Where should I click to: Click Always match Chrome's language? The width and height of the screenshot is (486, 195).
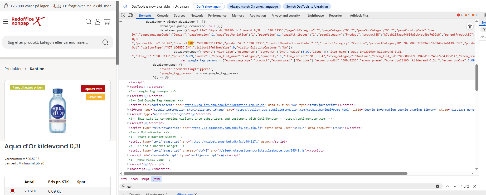point(254,6)
